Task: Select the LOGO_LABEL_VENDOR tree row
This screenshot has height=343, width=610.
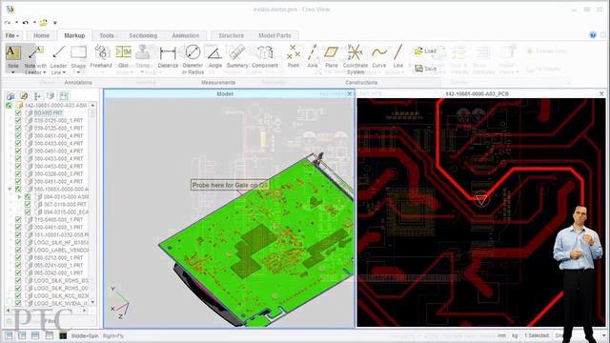Action: (x=61, y=250)
